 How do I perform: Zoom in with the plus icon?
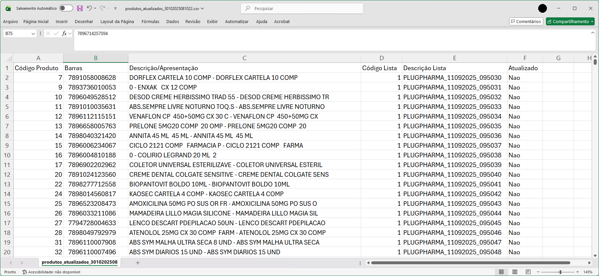577,272
